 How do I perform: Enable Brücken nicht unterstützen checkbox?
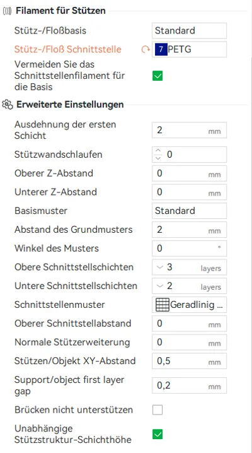click(157, 410)
